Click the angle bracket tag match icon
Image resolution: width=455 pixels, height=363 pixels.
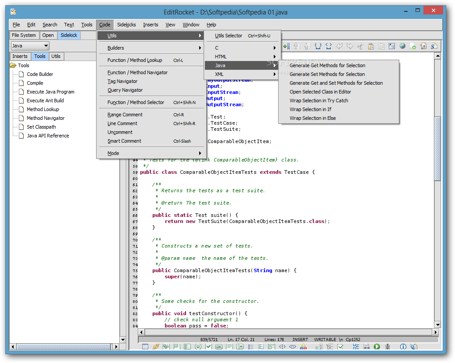pos(329,46)
